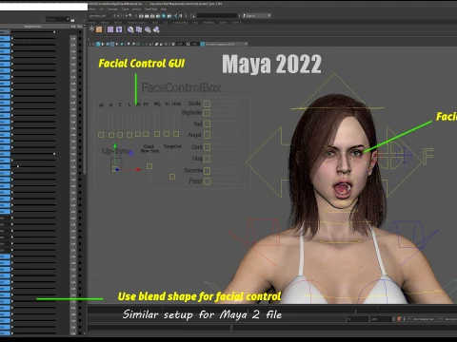
Task: Switch to the Rig shelf tab
Action: pos(196,23)
